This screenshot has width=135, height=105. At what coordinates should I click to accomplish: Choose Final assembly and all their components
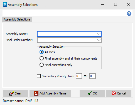[x=41, y=58]
